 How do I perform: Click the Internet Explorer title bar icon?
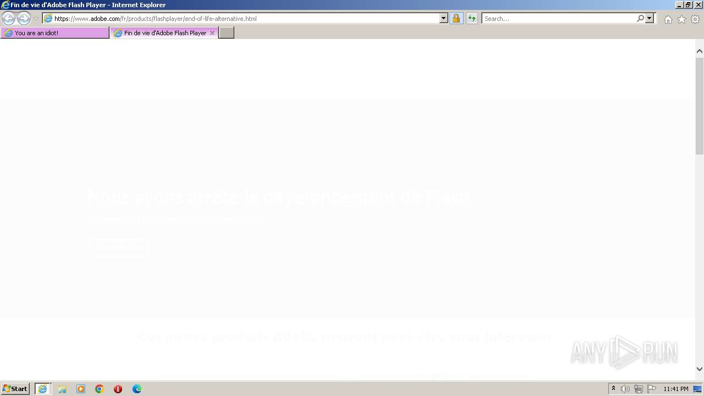(5, 5)
